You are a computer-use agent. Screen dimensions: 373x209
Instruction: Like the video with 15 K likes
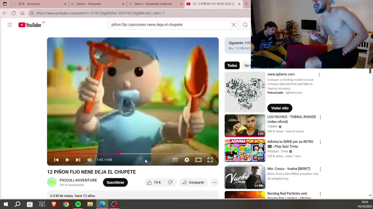154,182
